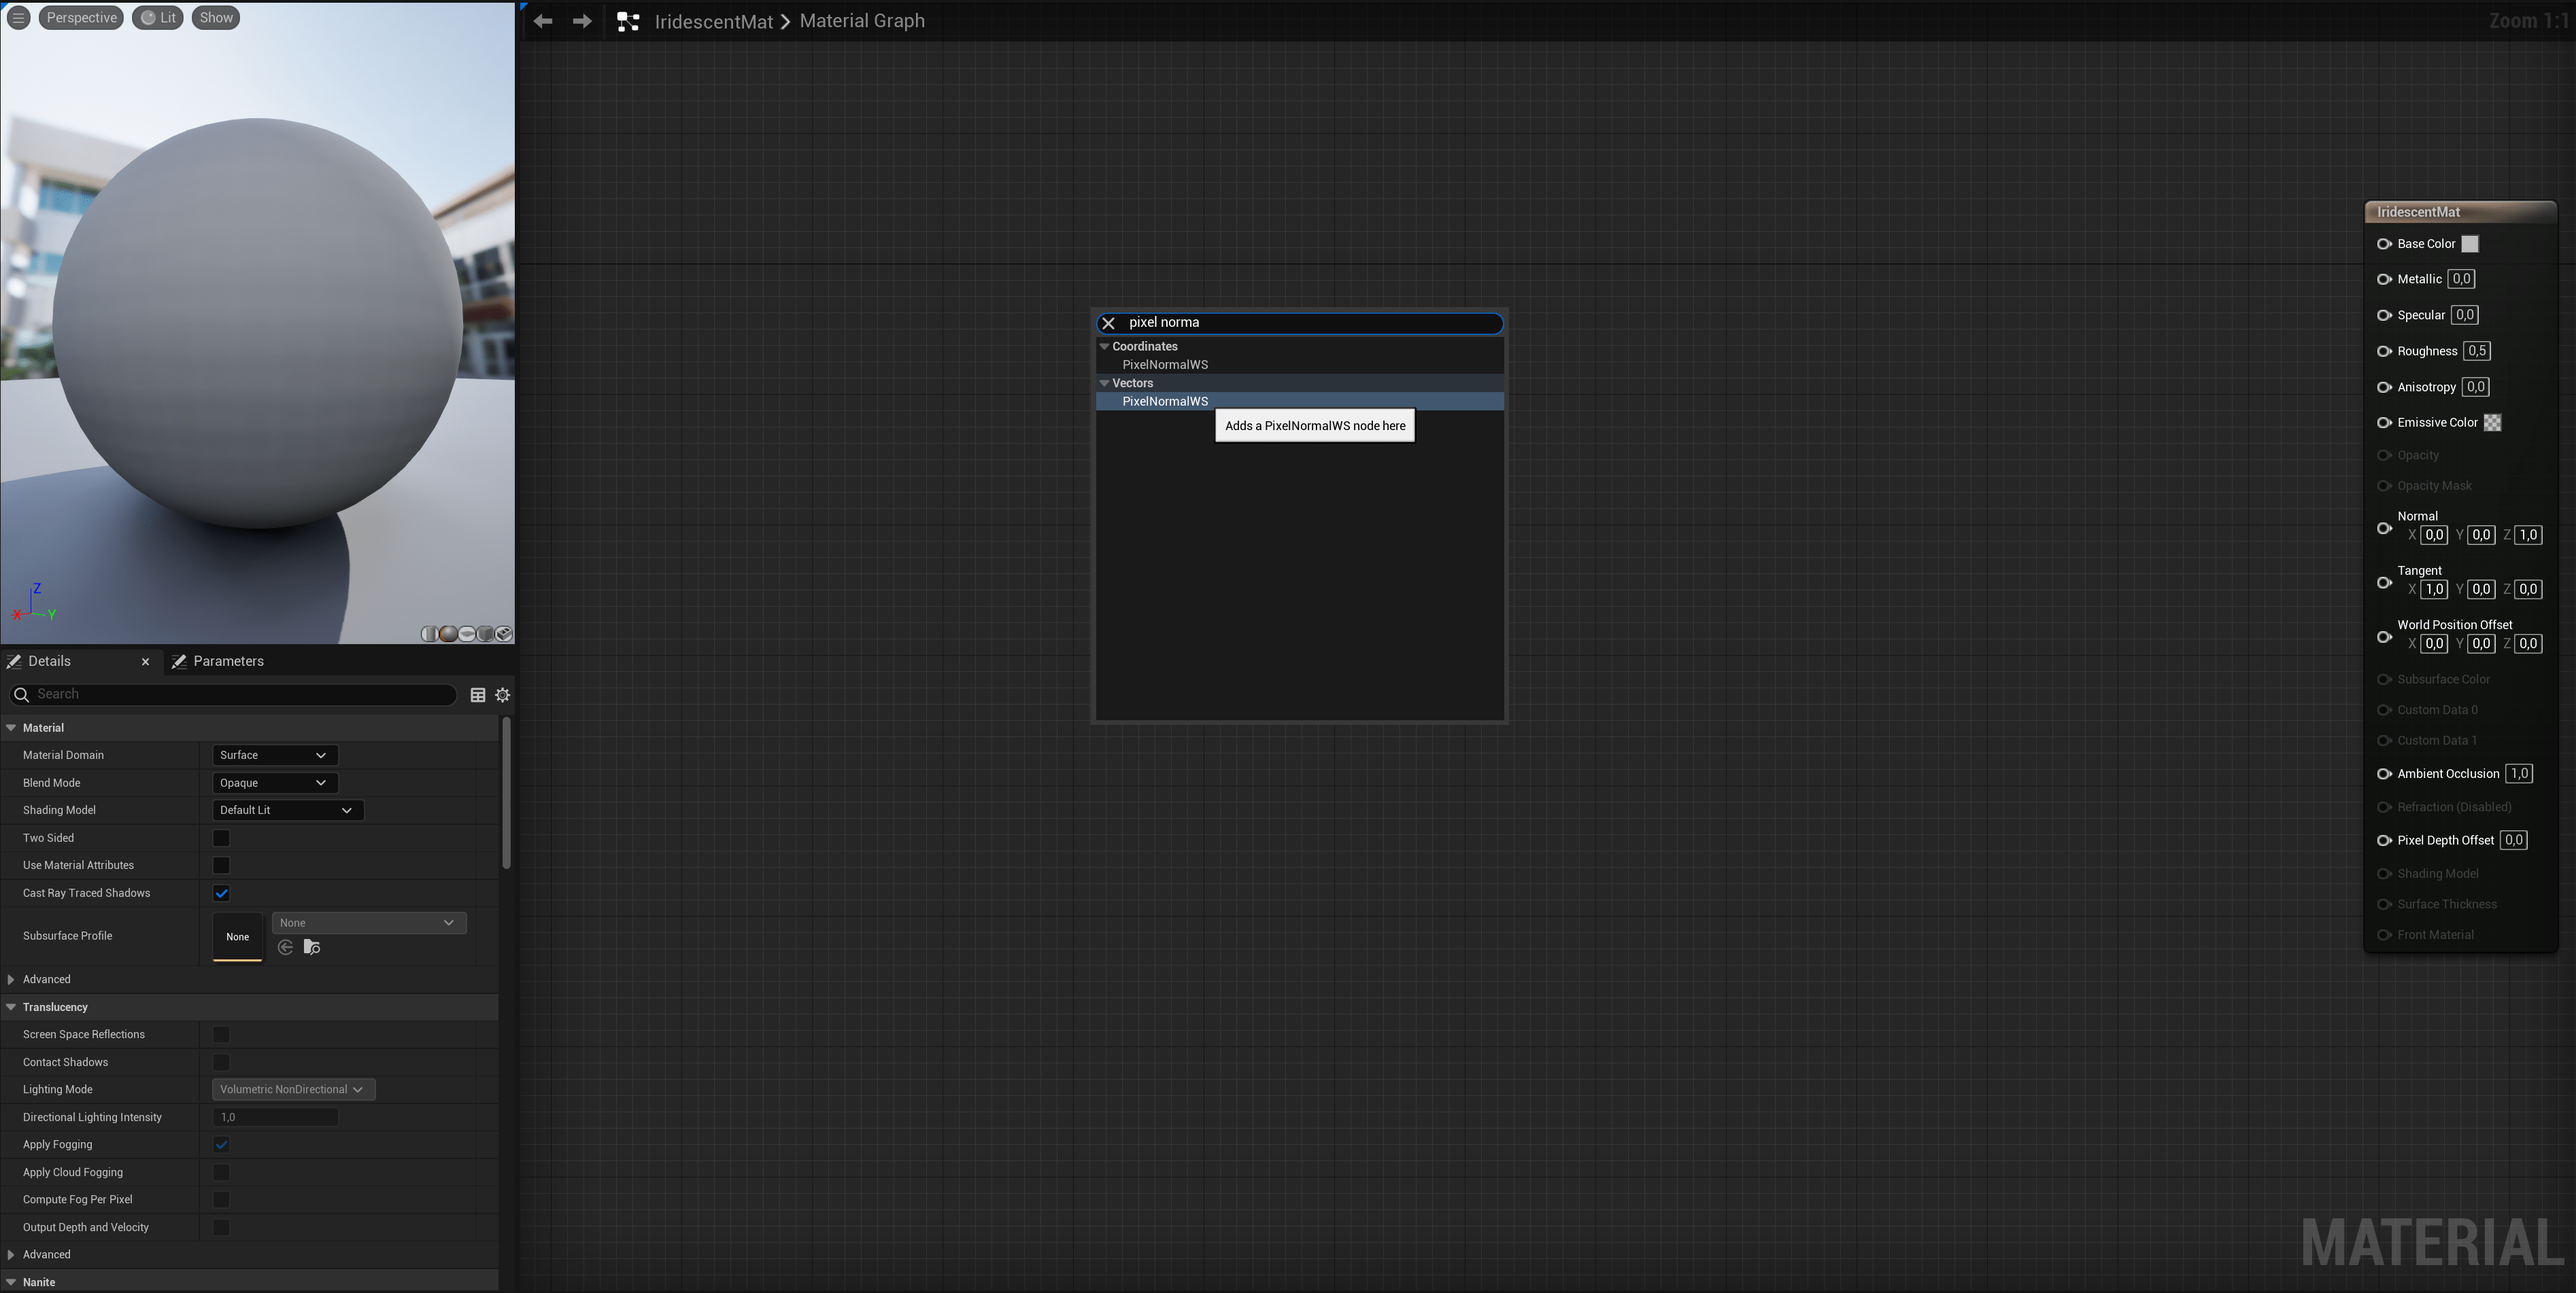Image resolution: width=2576 pixels, height=1293 pixels.
Task: Browse to Subsurface Profile asset in content browser
Action: click(312, 947)
